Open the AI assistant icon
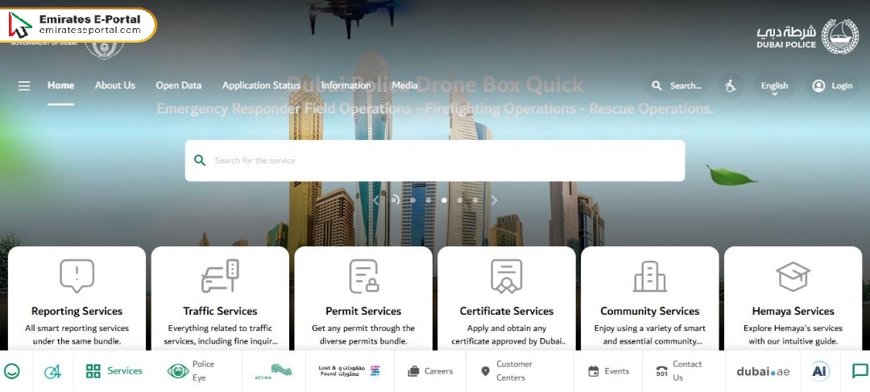870x392 pixels. (820, 371)
